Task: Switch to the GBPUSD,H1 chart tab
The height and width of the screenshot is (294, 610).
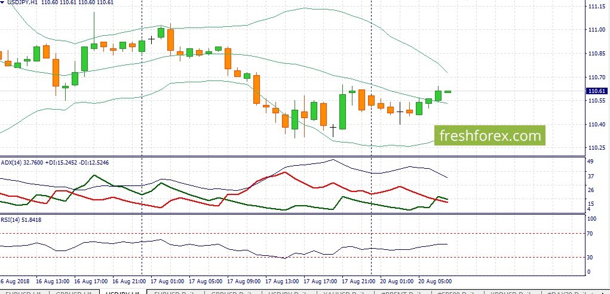Action: point(73,292)
